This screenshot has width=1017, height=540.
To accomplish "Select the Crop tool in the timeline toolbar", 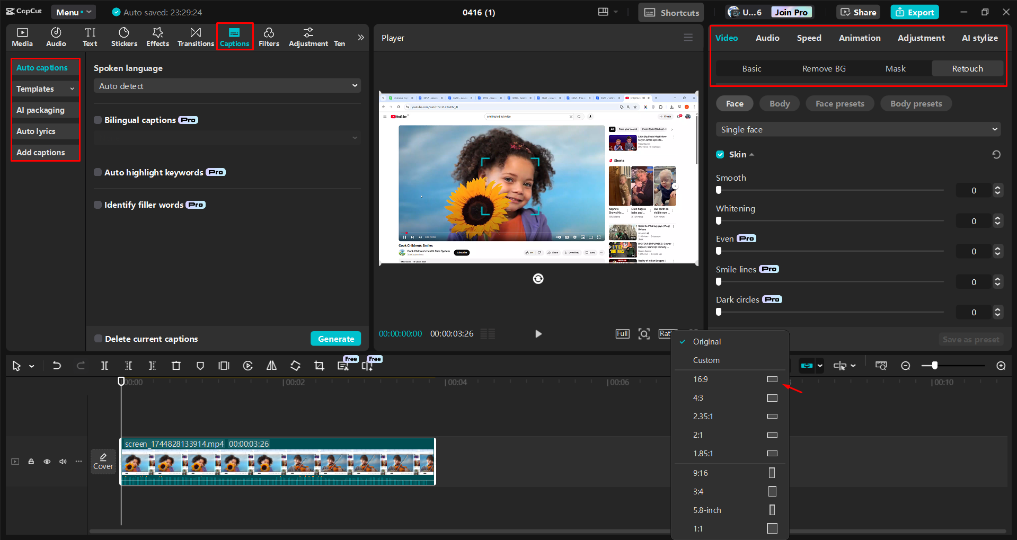I will pos(319,366).
